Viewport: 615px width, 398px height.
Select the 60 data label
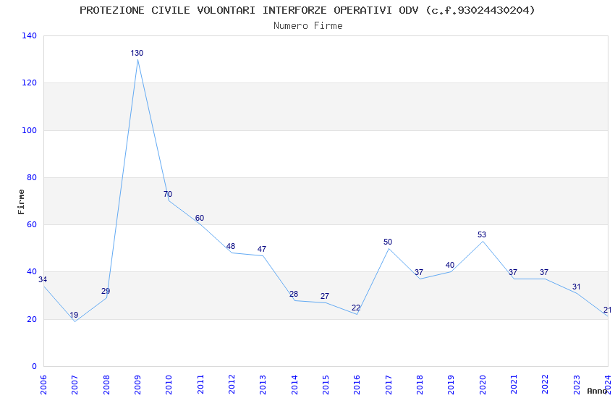[x=200, y=218]
